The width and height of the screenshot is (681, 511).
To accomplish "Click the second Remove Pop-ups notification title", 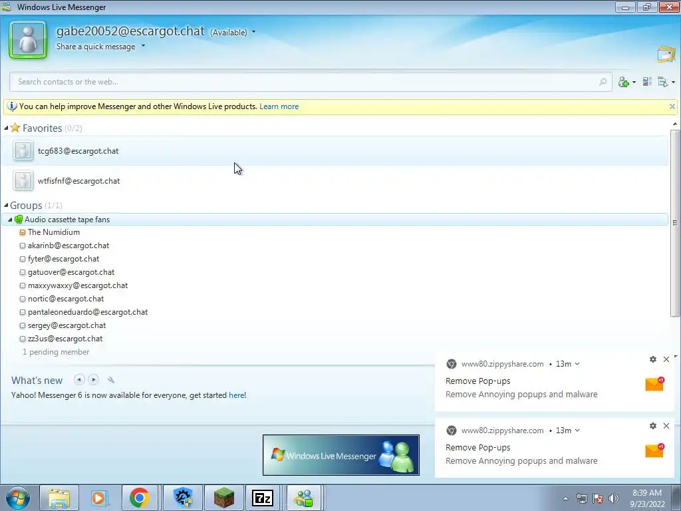I will 477,448.
